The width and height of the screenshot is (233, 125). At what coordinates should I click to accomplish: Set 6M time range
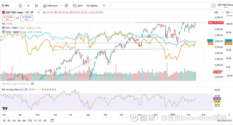pos(24,121)
